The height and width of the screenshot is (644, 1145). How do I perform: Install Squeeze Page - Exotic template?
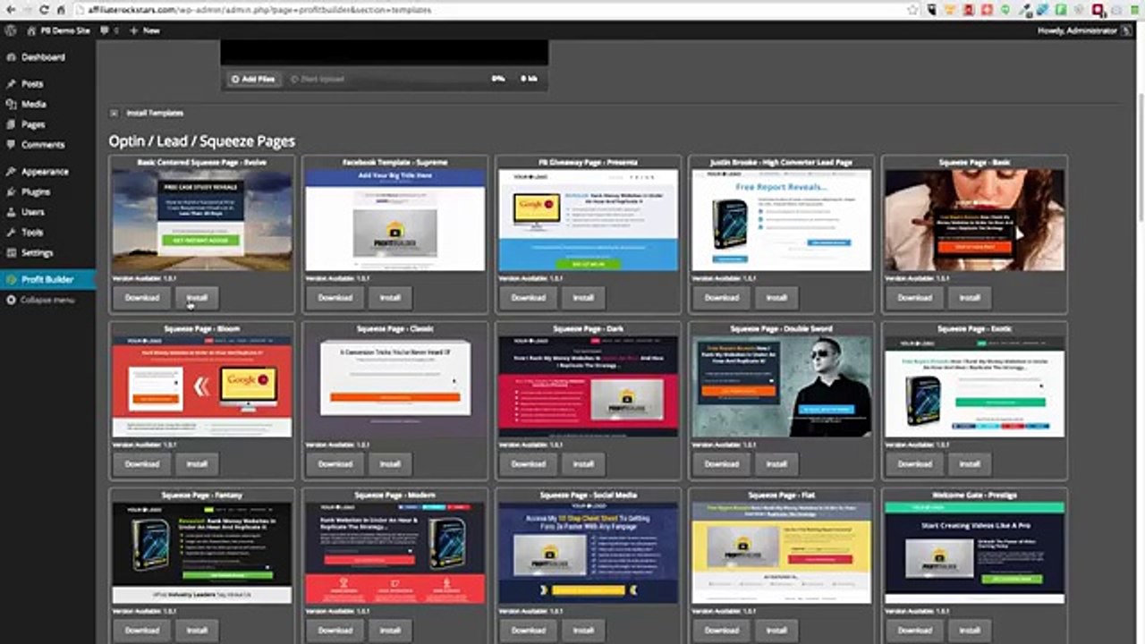tap(970, 464)
